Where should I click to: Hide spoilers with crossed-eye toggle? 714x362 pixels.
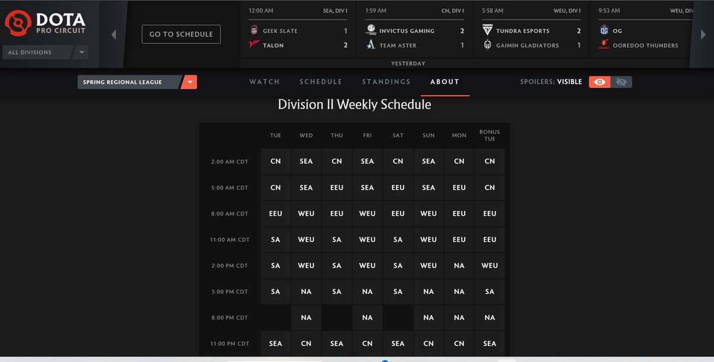tap(622, 82)
